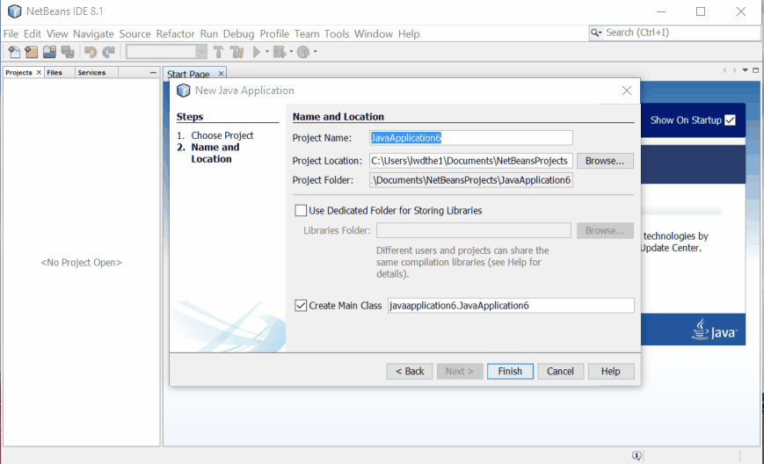Click the Back button
Image resolution: width=764 pixels, height=464 pixels.
pos(410,371)
